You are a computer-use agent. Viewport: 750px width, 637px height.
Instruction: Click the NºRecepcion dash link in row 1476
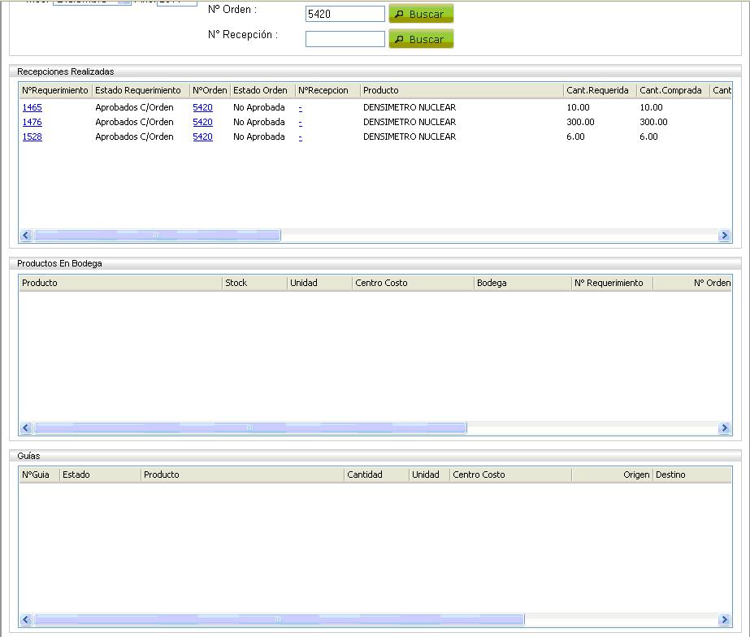[301, 123]
